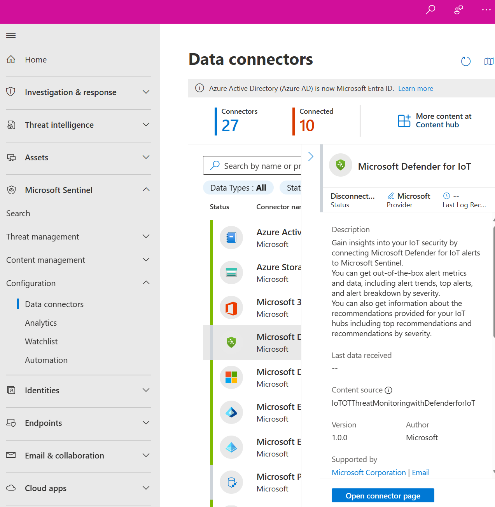Image resolution: width=495 pixels, height=507 pixels.
Task: Click the search magnifier icon in top bar
Action: [430, 10]
